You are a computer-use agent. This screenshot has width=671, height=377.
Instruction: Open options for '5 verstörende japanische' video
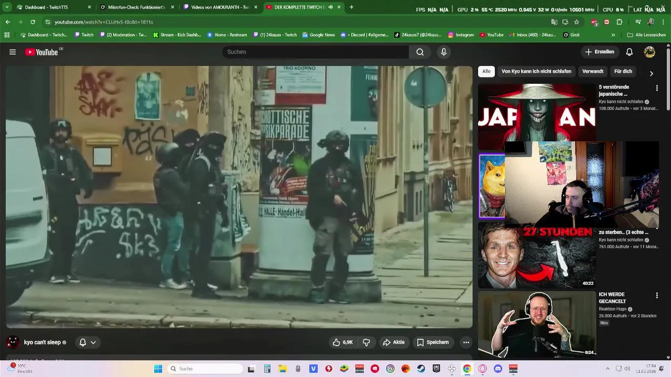(657, 88)
